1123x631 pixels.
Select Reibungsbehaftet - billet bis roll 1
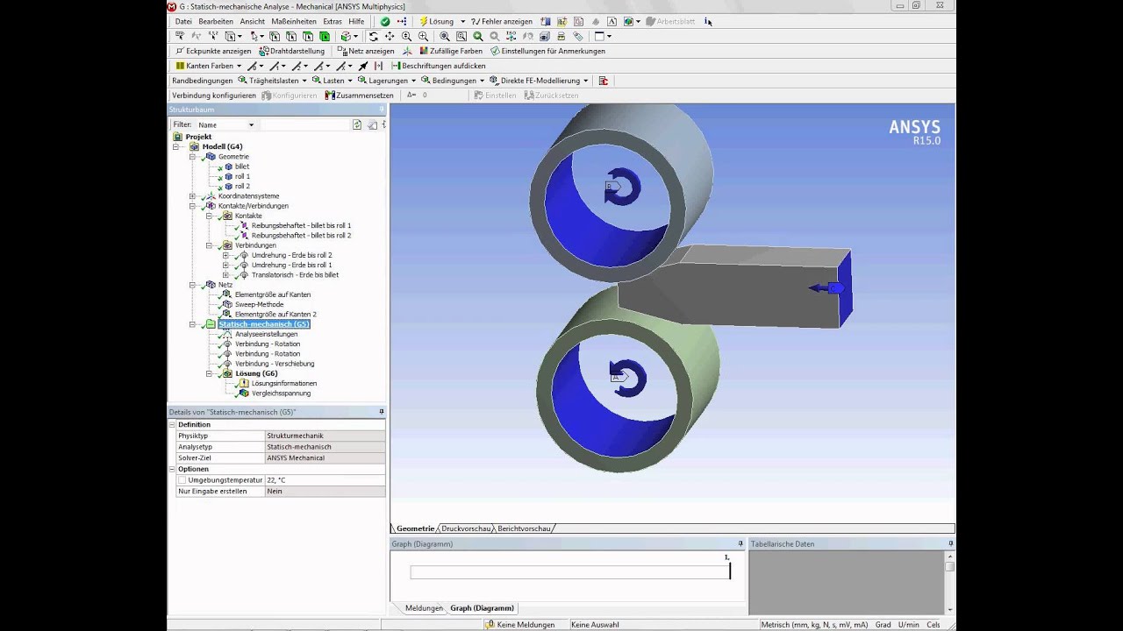(x=301, y=225)
